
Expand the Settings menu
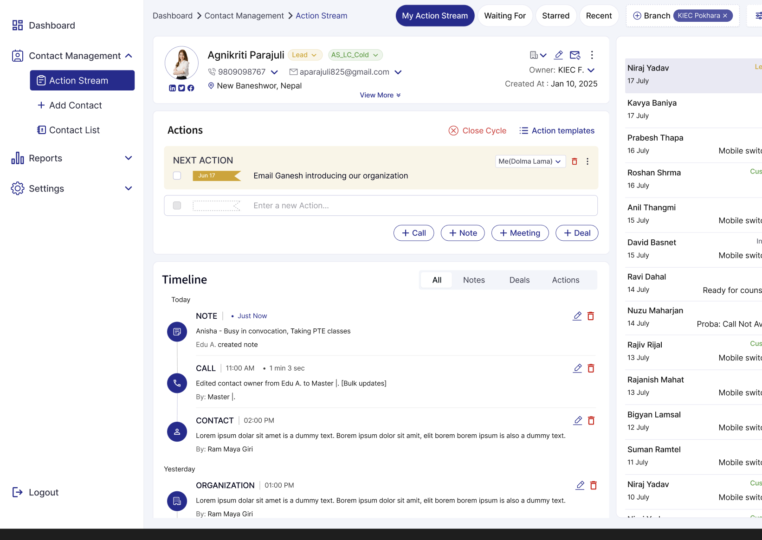(129, 188)
